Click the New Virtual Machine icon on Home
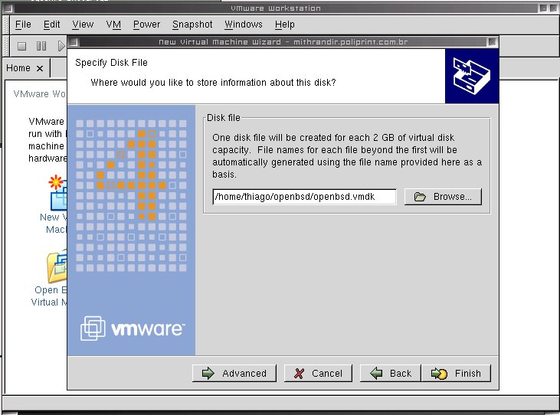 click(57, 192)
